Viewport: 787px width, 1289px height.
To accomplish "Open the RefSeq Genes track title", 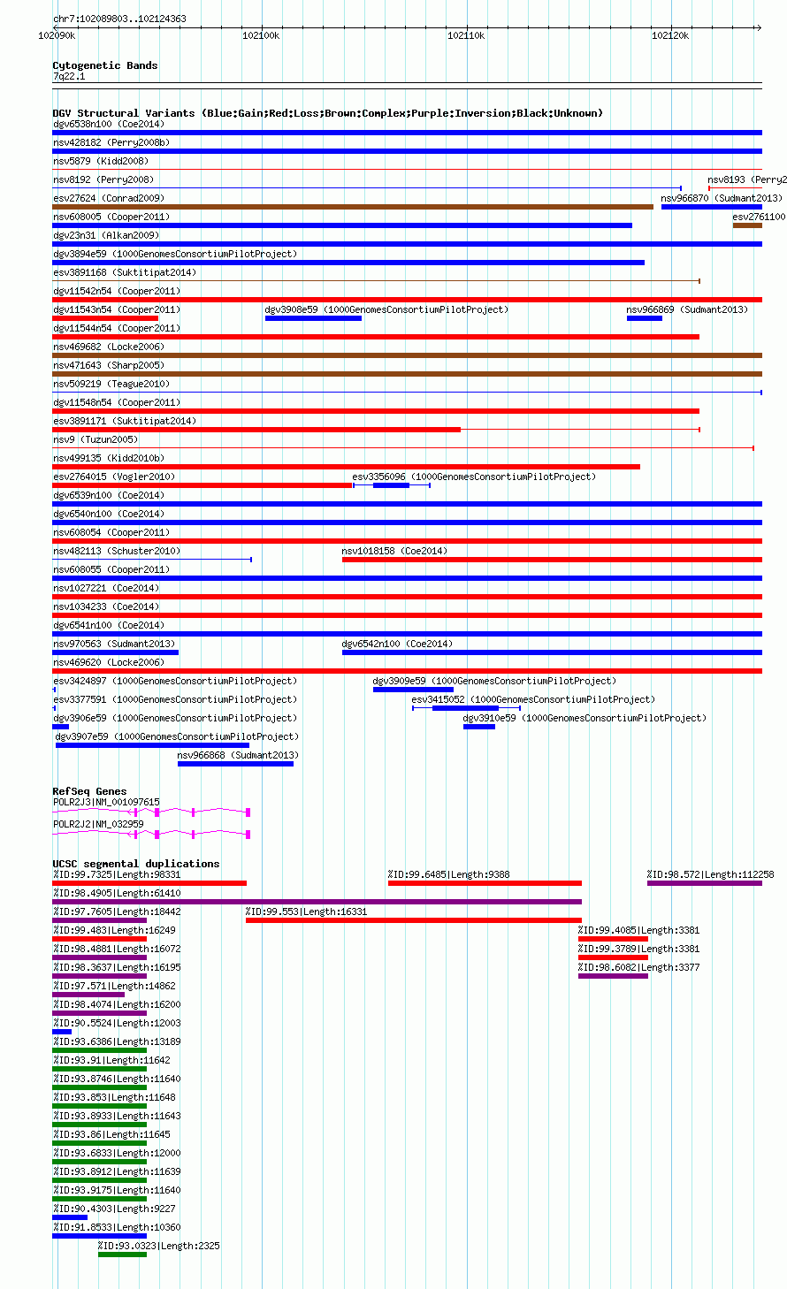I will 89,791.
